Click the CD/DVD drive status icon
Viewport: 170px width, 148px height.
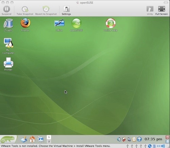click(150, 146)
